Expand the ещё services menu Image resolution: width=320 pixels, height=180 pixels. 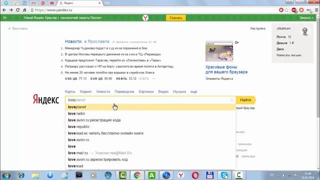[193, 91]
